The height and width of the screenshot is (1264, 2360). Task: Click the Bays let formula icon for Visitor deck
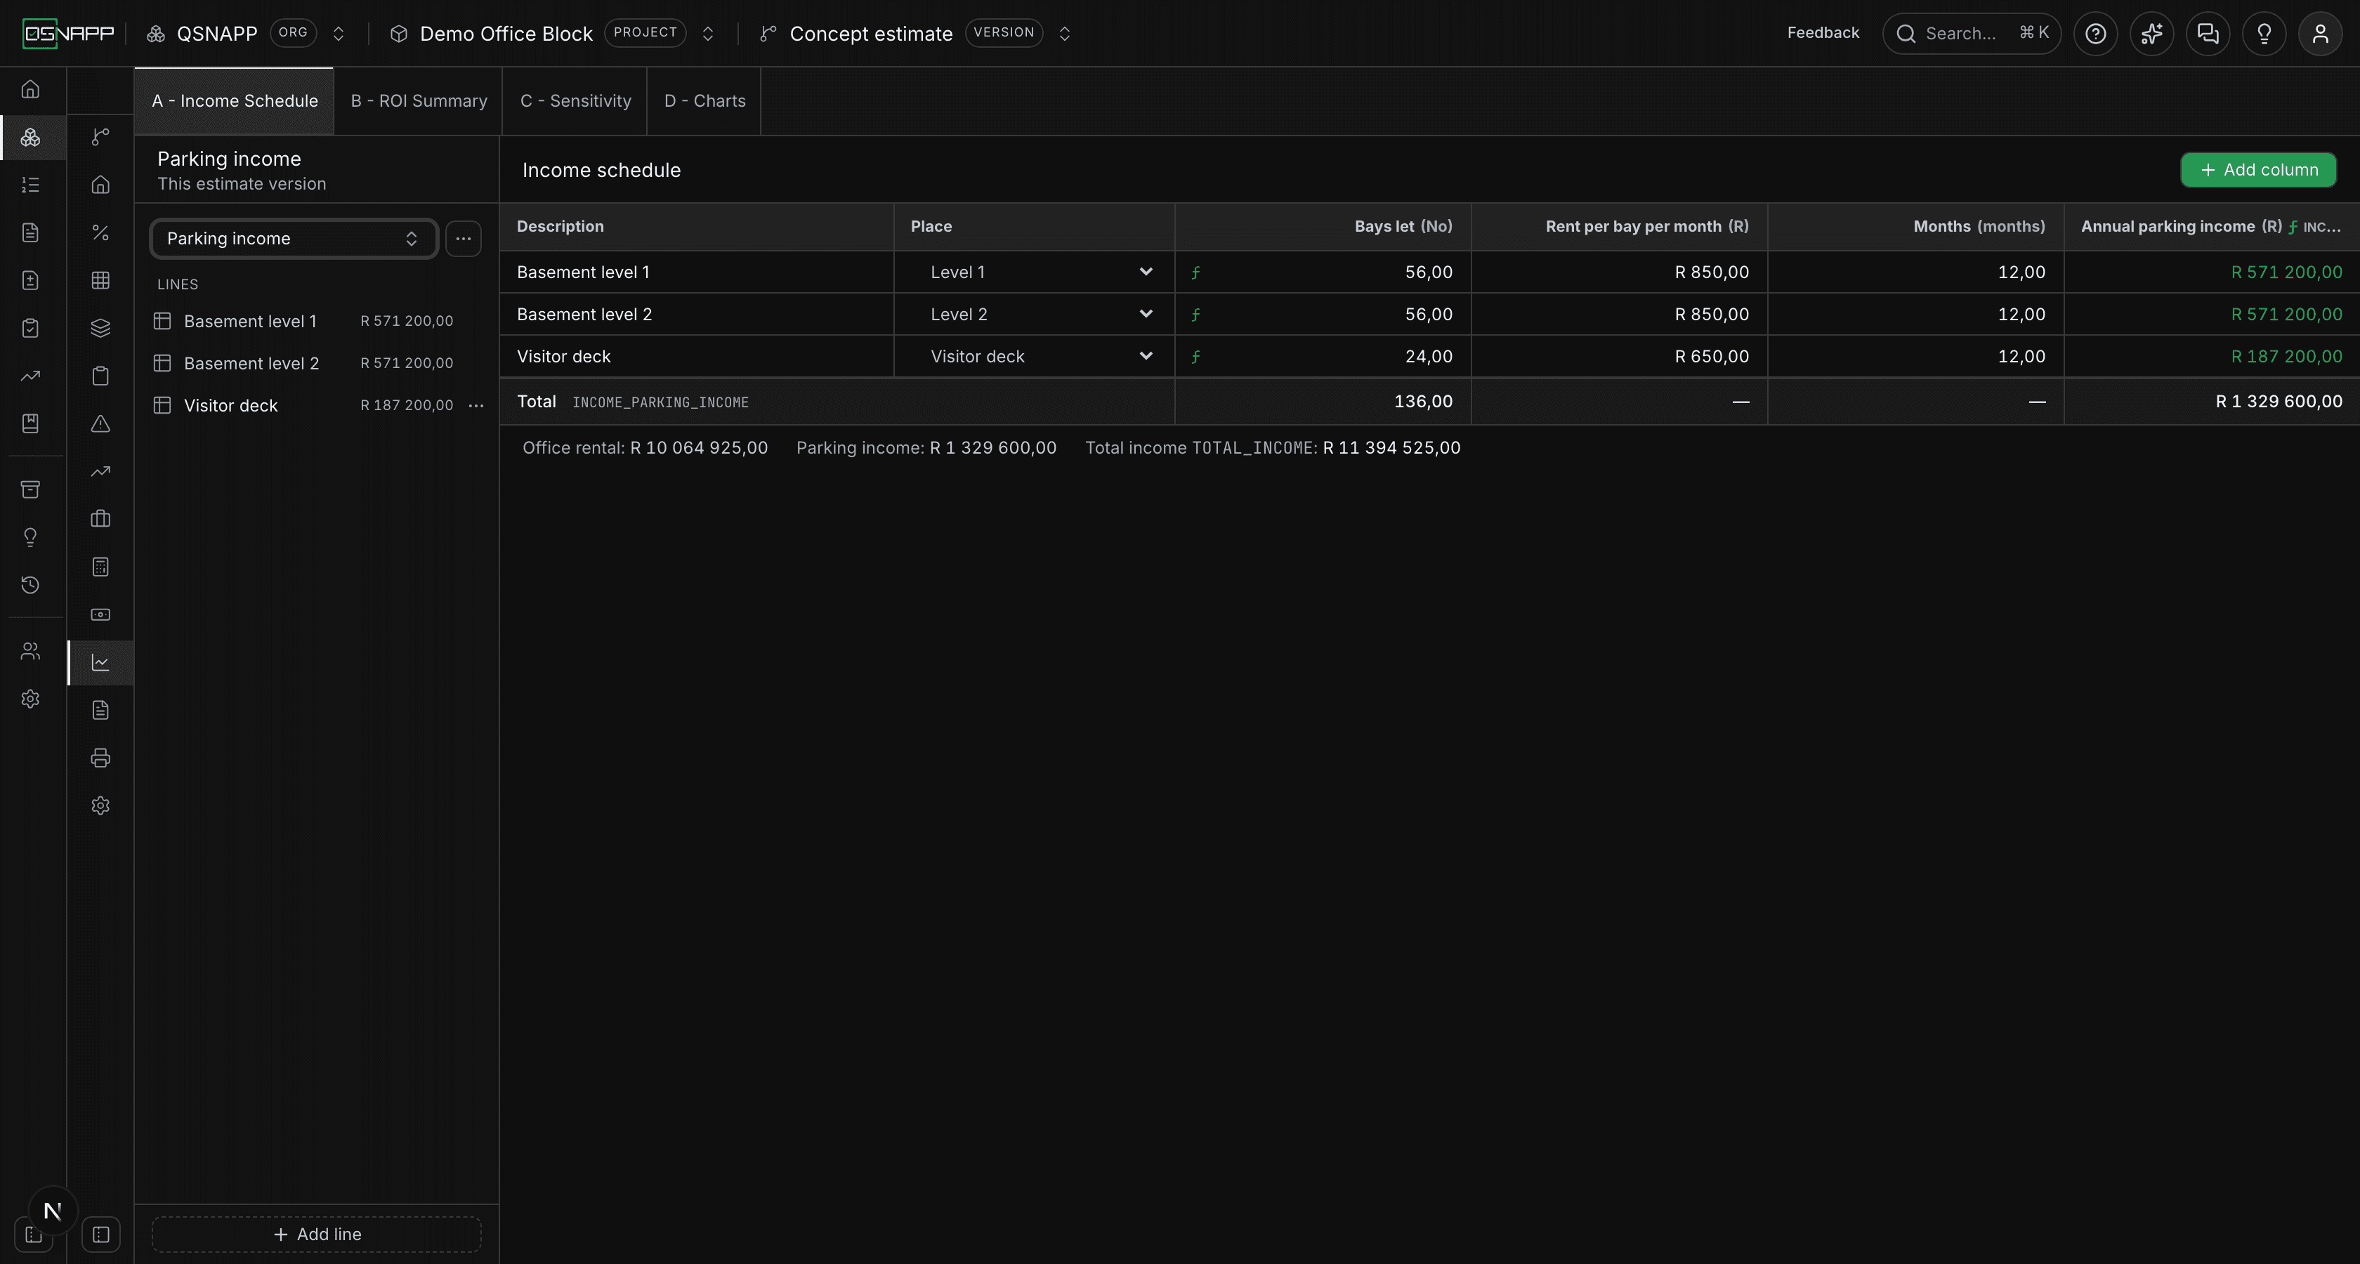pyautogui.click(x=1195, y=357)
